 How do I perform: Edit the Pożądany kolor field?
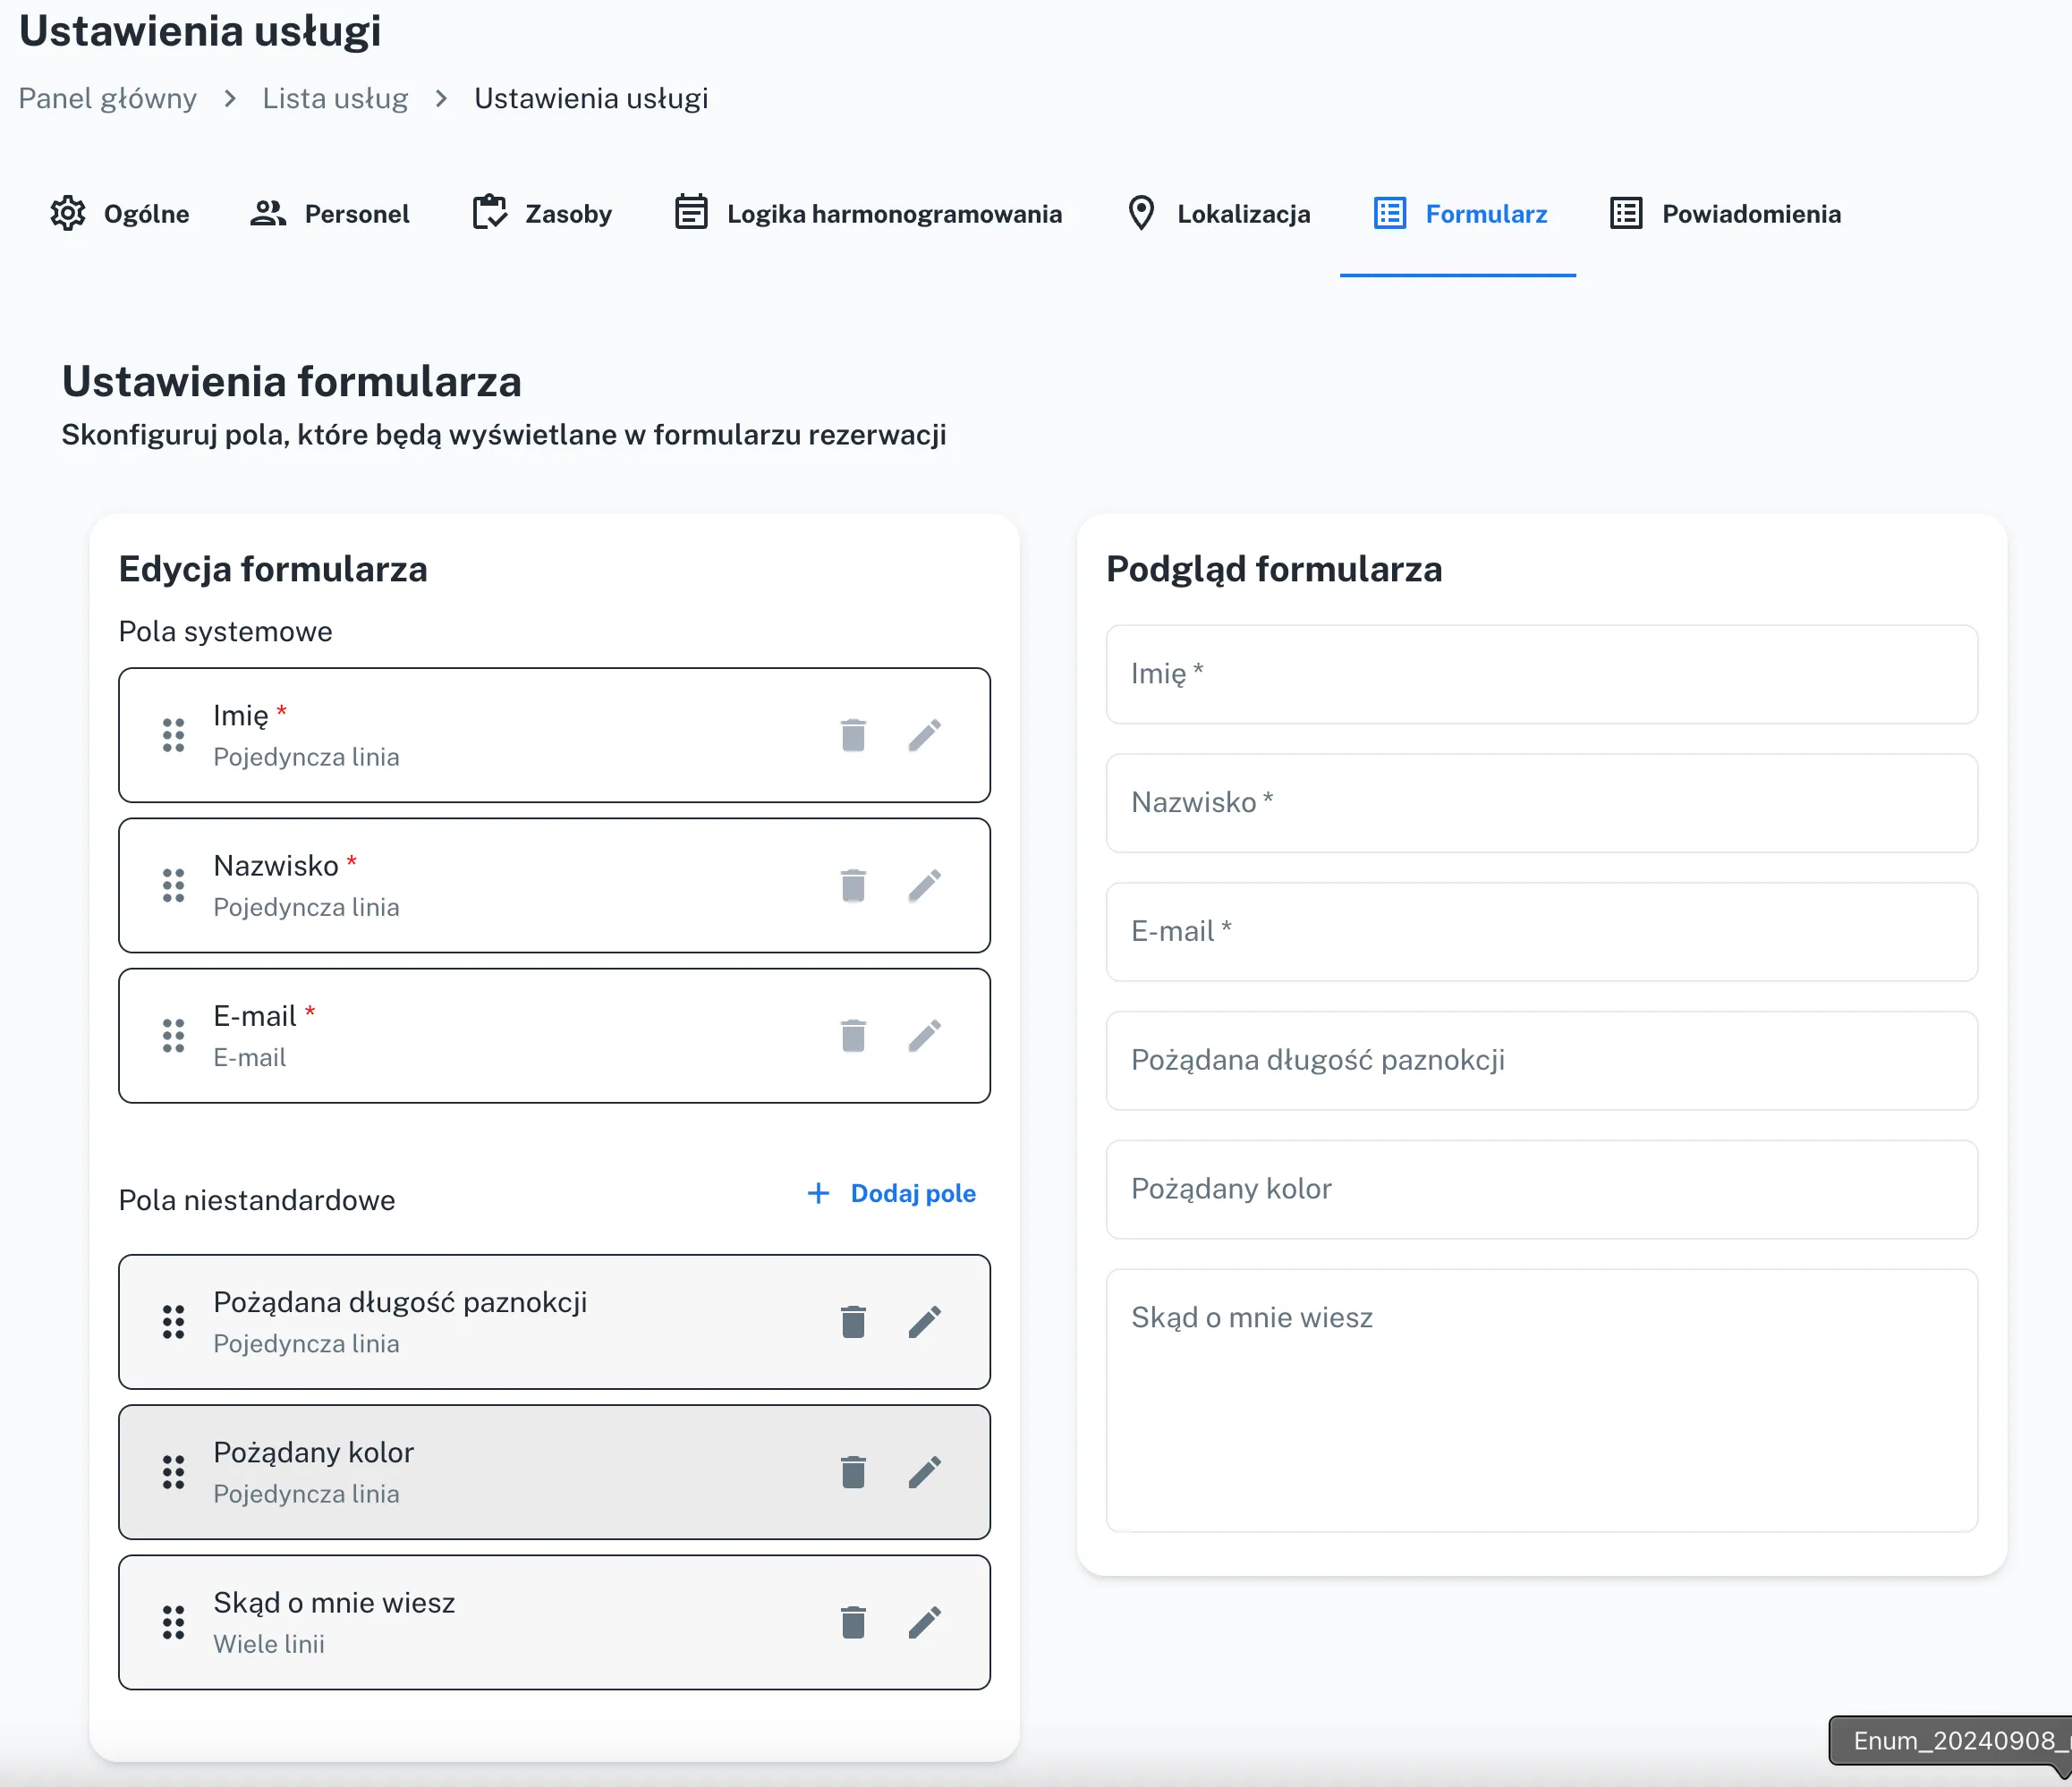pyautogui.click(x=924, y=1472)
